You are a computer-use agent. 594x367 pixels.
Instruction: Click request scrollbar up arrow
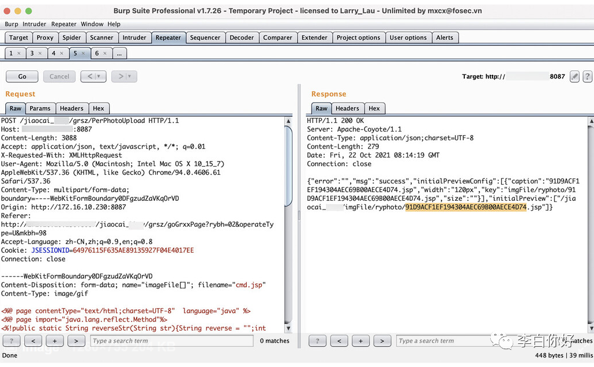[288, 121]
